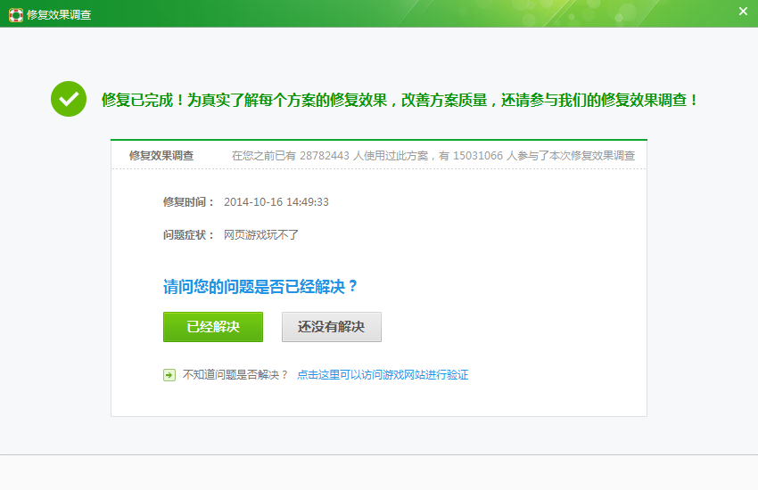Close the 修复效果调查 window

coord(743,11)
